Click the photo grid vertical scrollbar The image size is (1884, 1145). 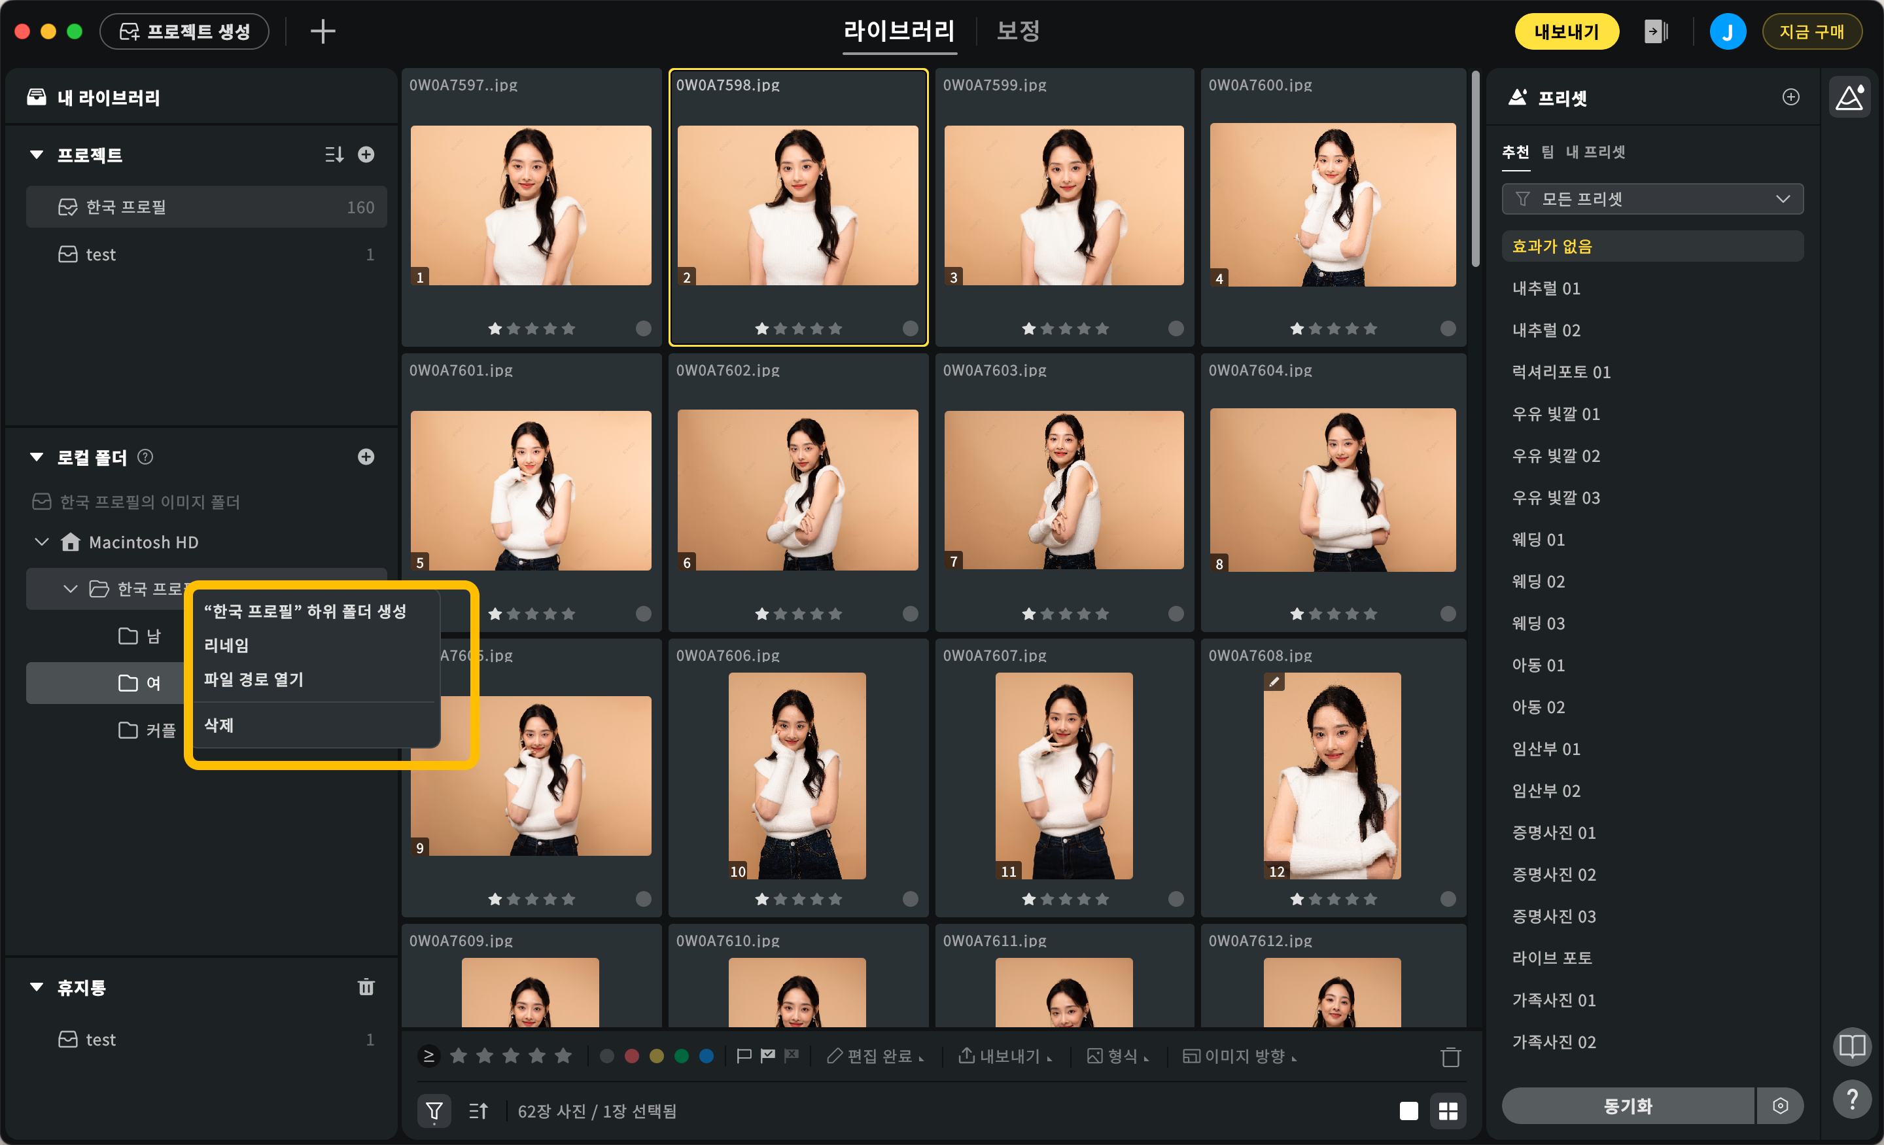coord(1475,170)
